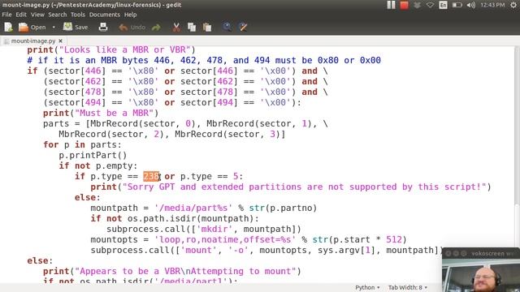Screen dimensions: 520x292
Task: Click the comment line about MBR bytes
Action: point(204,60)
